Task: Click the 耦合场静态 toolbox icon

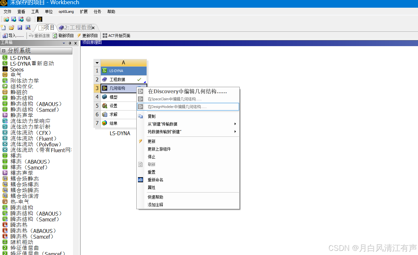Action: (x=5, y=179)
